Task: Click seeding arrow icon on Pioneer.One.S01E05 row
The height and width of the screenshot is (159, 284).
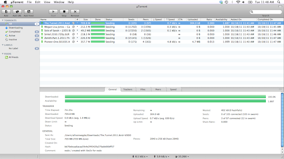Action: point(42,42)
